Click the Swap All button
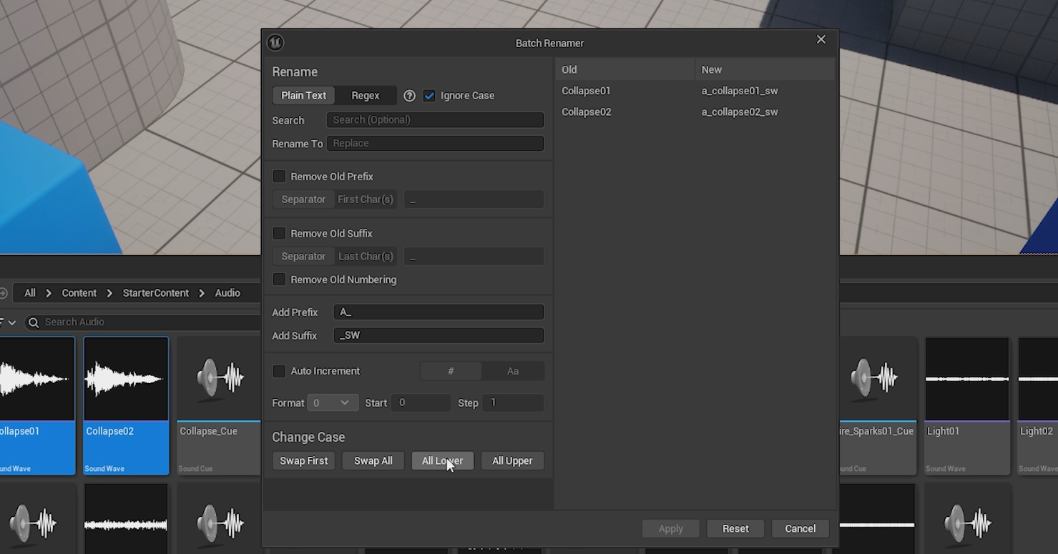 tap(373, 461)
